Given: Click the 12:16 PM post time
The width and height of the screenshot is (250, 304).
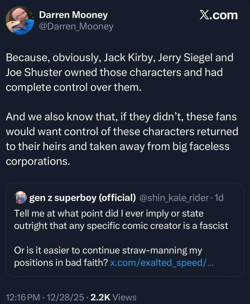Looking at the screenshot, I should (x=23, y=297).
